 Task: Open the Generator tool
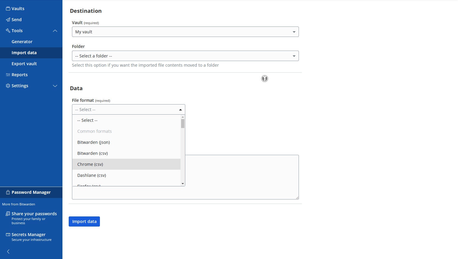pyautogui.click(x=22, y=42)
